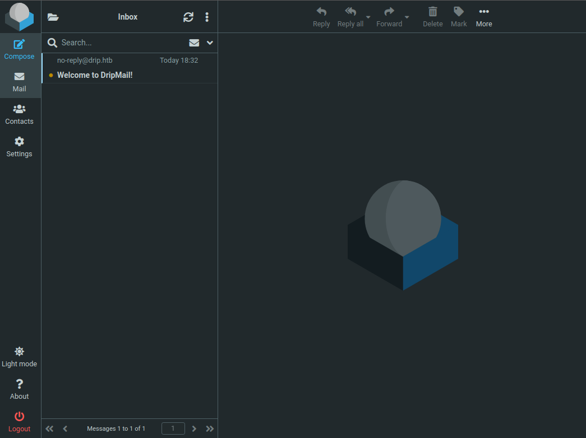Open the folder list icon
This screenshot has height=438, width=586.
click(x=53, y=17)
